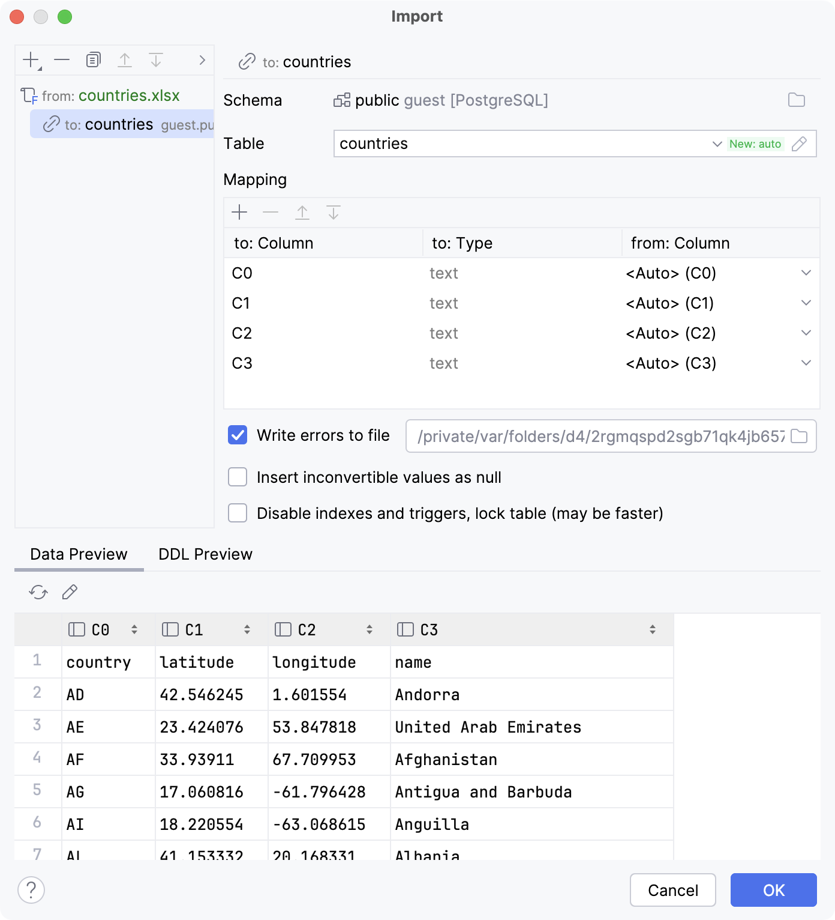Duplicate the selected import mapping

(x=92, y=59)
